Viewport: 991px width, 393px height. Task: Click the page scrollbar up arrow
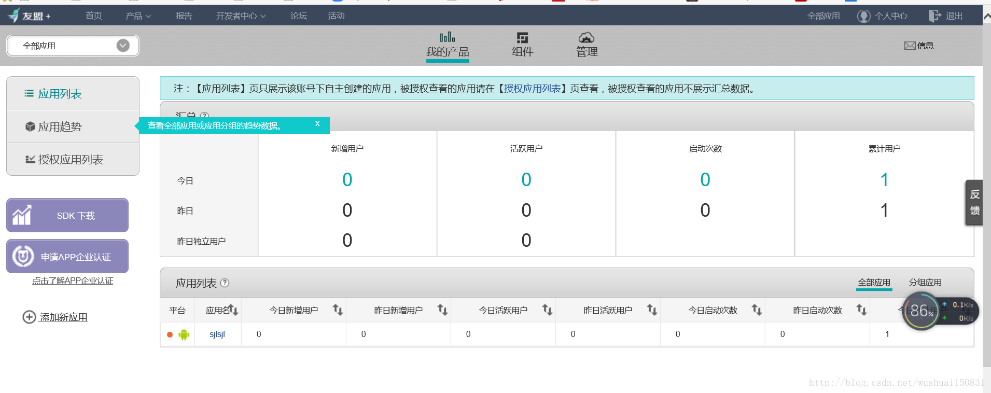[987, 17]
